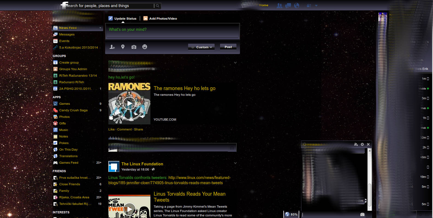
Task: Open the Linus Torvalds Reads Your Mean Tweets headline
Action: point(189,197)
